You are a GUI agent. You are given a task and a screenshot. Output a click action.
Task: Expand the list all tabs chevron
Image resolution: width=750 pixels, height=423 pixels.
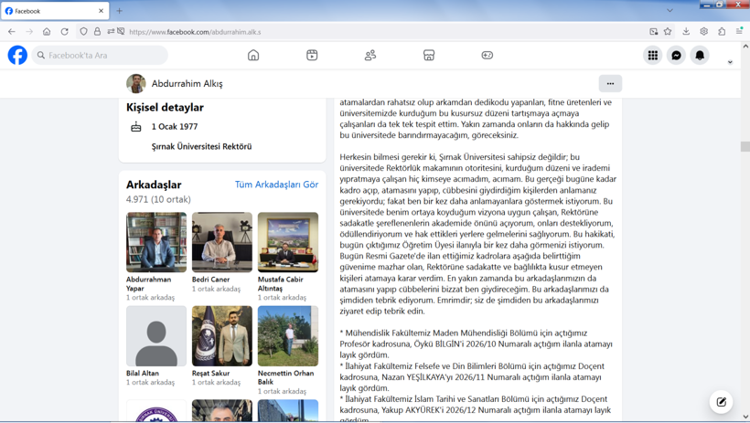point(670,11)
